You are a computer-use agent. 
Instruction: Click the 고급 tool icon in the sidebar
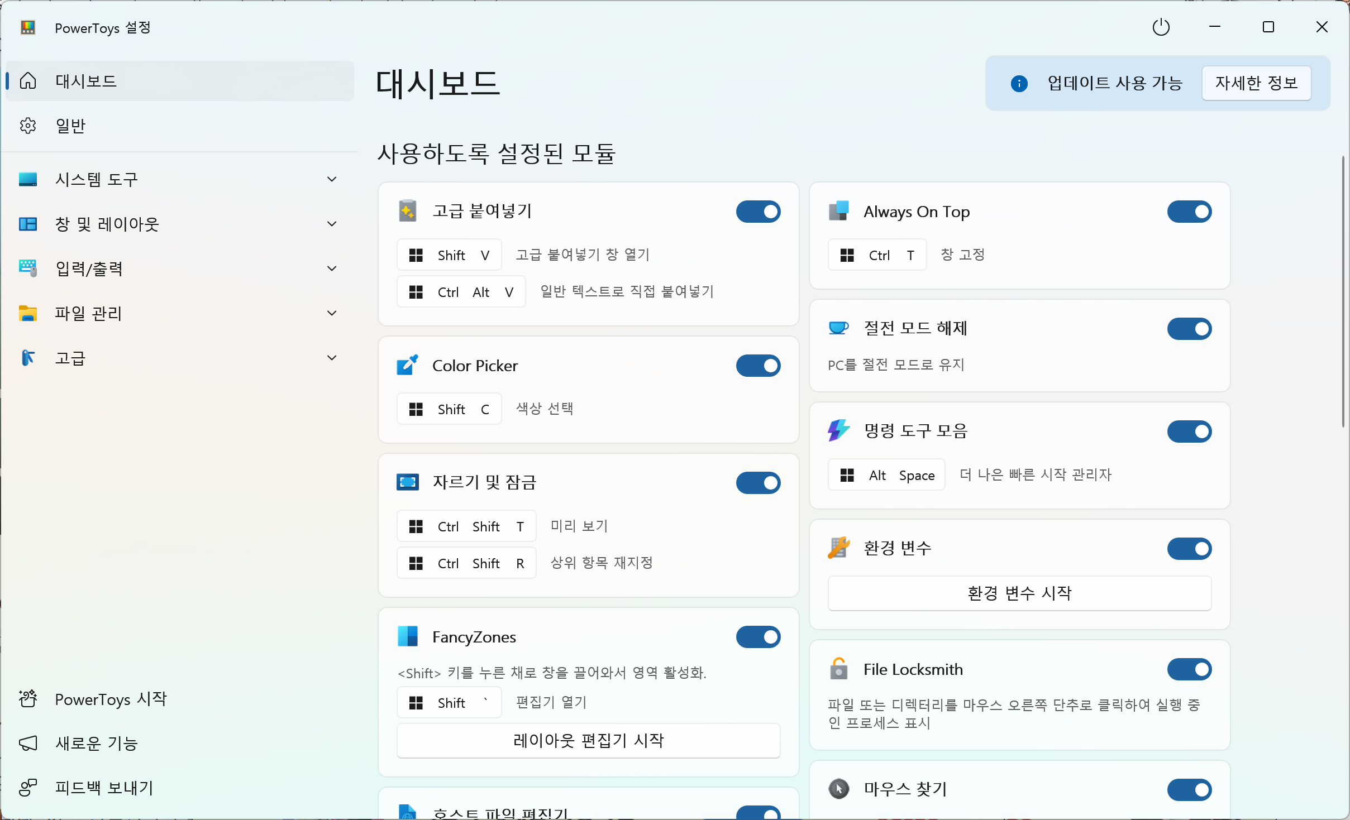tap(28, 358)
